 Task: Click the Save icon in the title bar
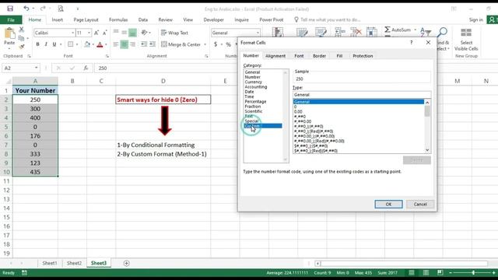(10, 9)
